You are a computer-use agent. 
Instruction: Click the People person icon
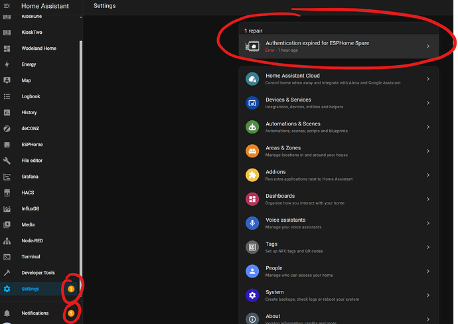pyautogui.click(x=252, y=272)
